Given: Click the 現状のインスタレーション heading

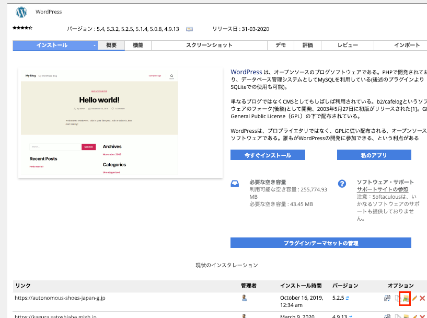Looking at the screenshot, I should click(227, 265).
